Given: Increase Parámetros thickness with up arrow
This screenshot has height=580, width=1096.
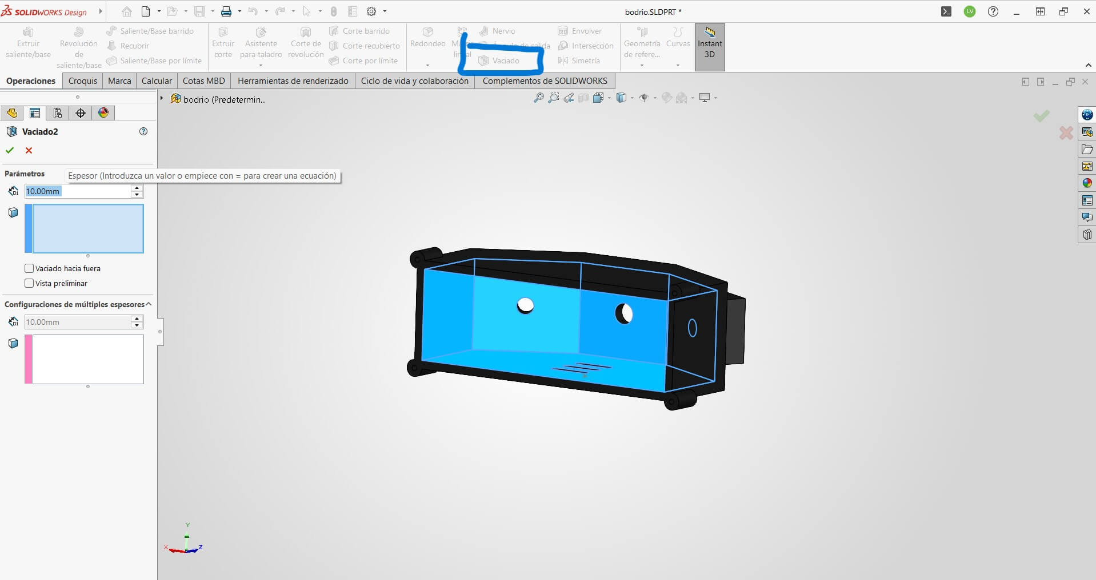Looking at the screenshot, I should tap(137, 188).
